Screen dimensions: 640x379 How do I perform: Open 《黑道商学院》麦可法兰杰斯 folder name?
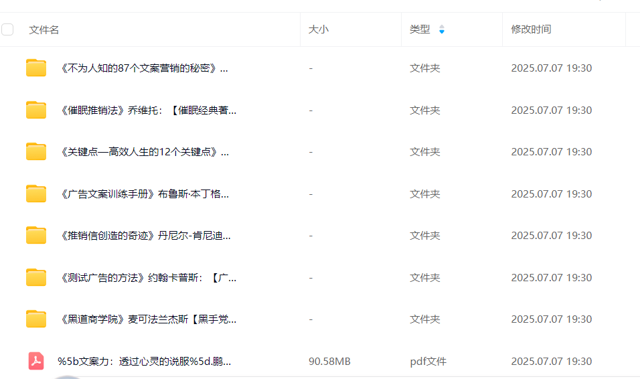[x=148, y=319]
